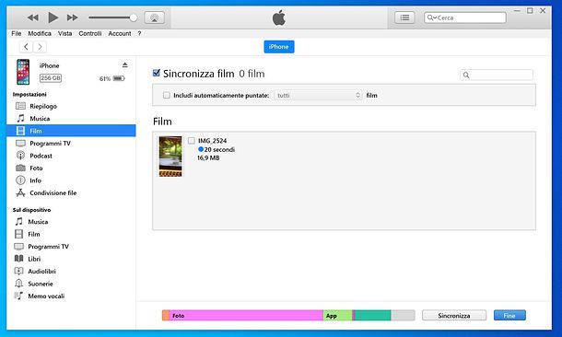This screenshot has height=337, width=562.
Task: Open the File menu
Action: (17, 33)
